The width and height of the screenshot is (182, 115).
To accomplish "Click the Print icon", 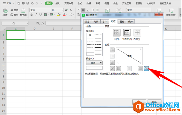I will point(23,3).
